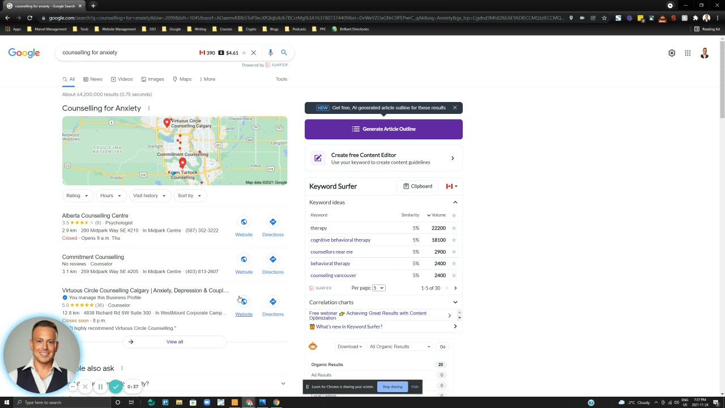
Task: Cancel the Loom recording with X
Action: point(85,387)
